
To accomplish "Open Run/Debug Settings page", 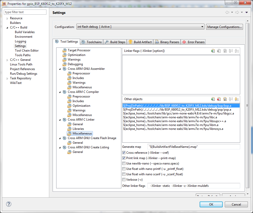I will [x=24, y=74].
